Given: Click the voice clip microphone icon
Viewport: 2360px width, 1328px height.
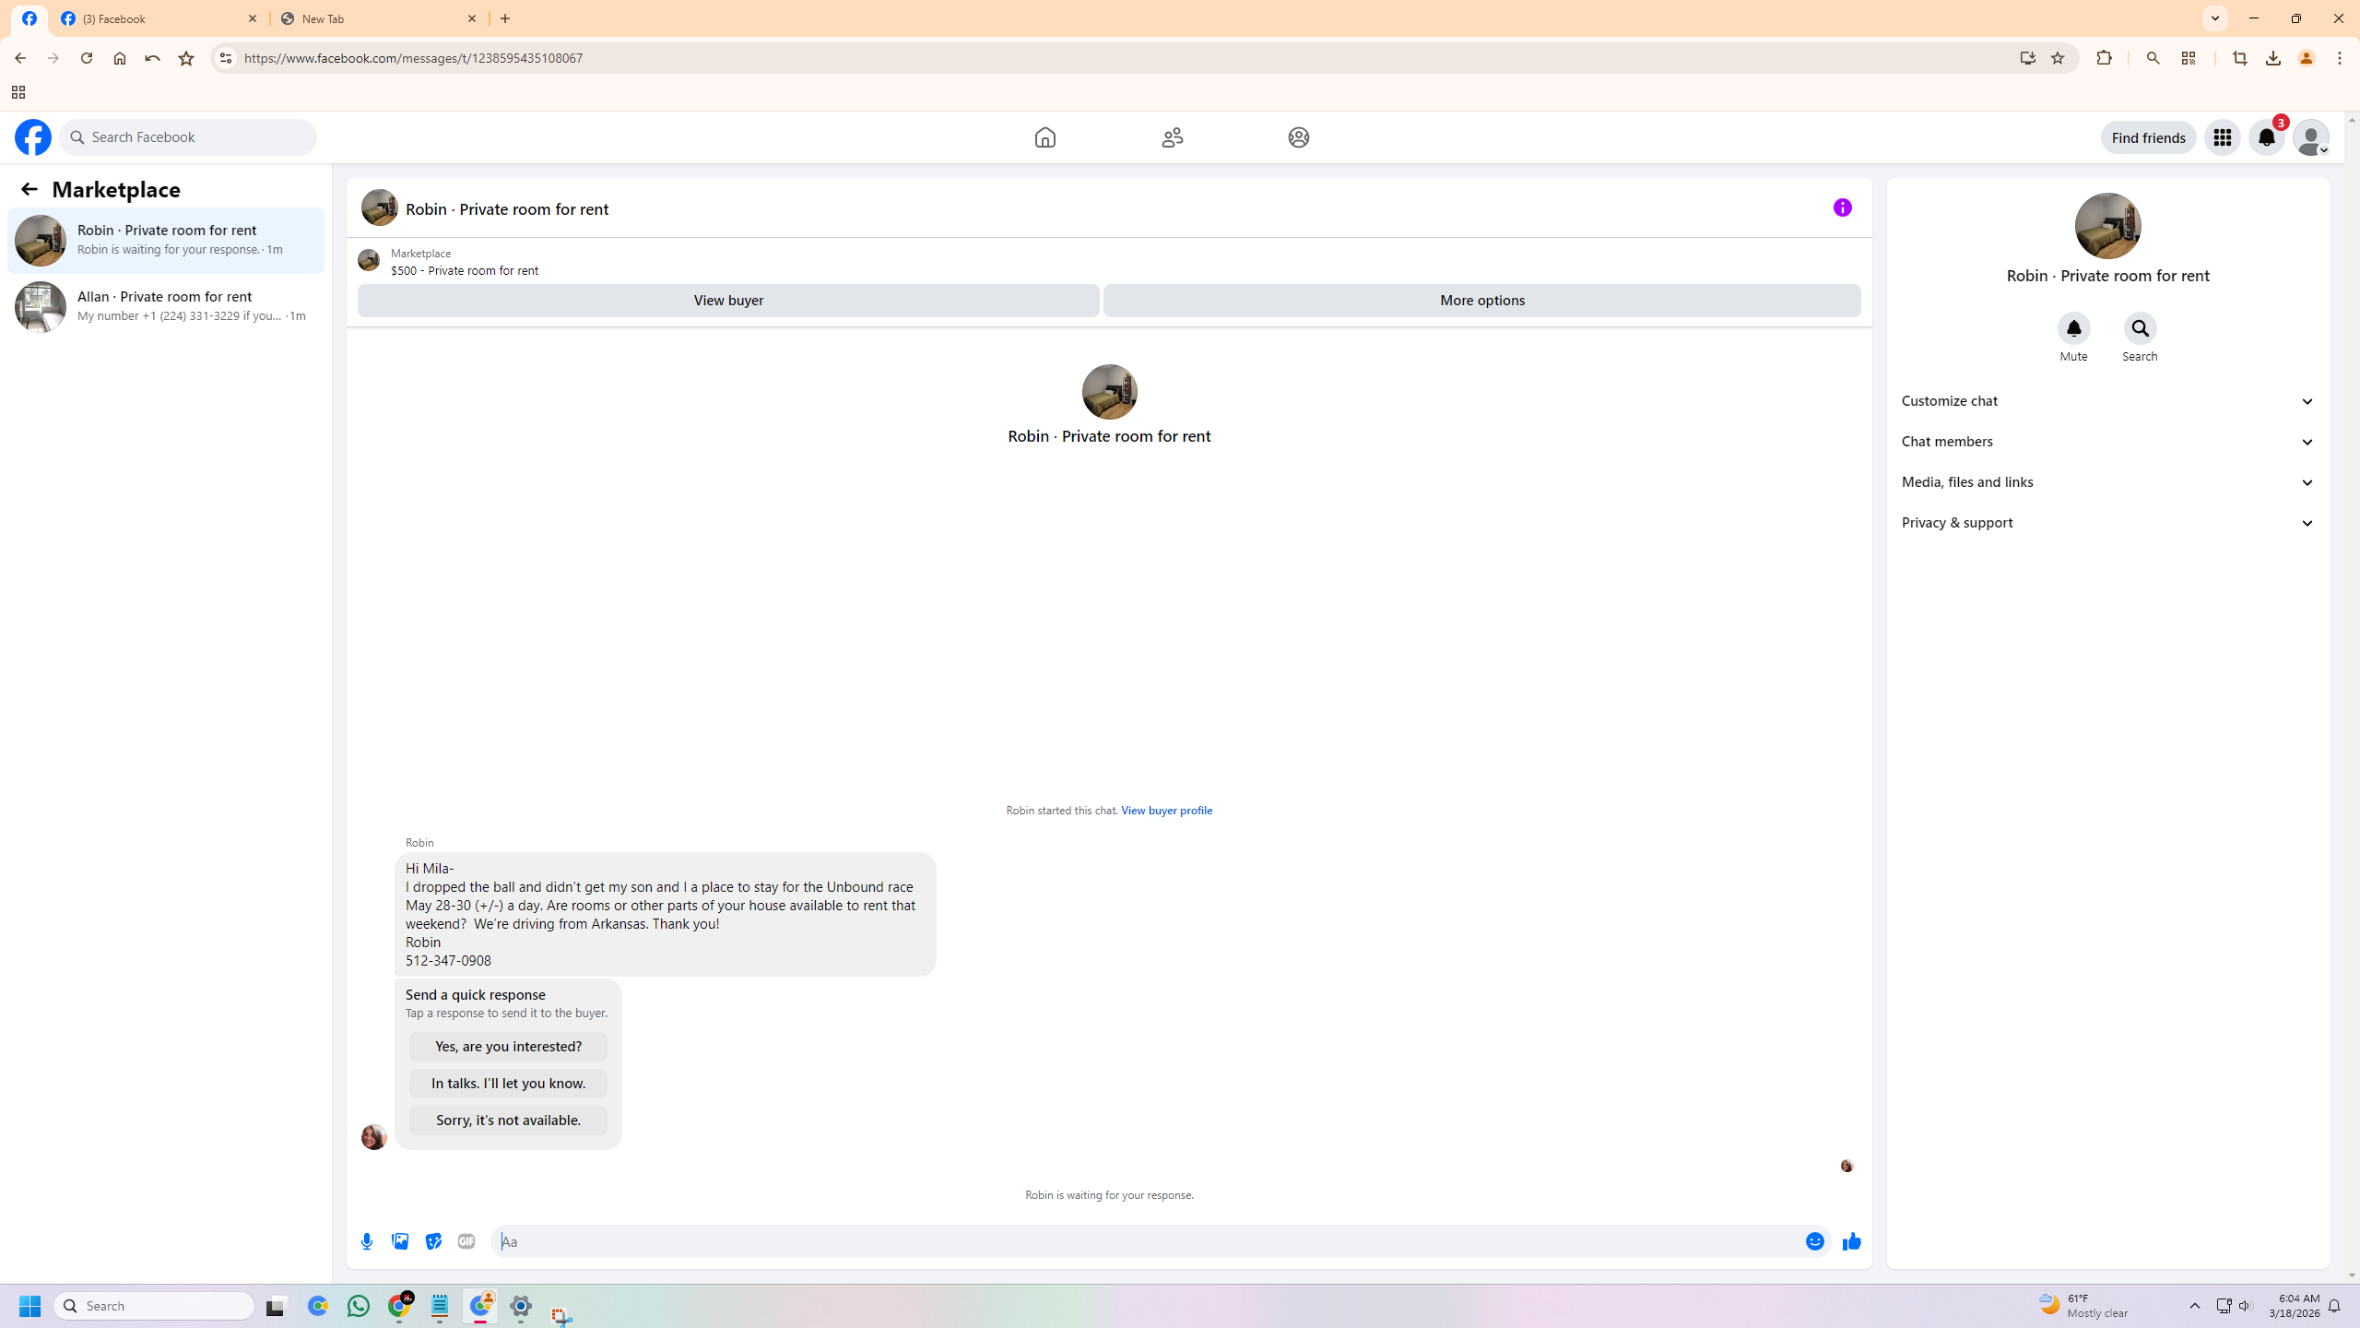Looking at the screenshot, I should (x=367, y=1241).
